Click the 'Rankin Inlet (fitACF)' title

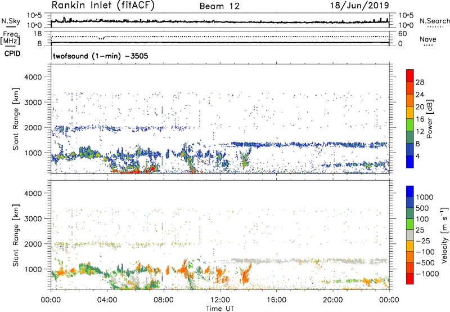[x=103, y=6]
